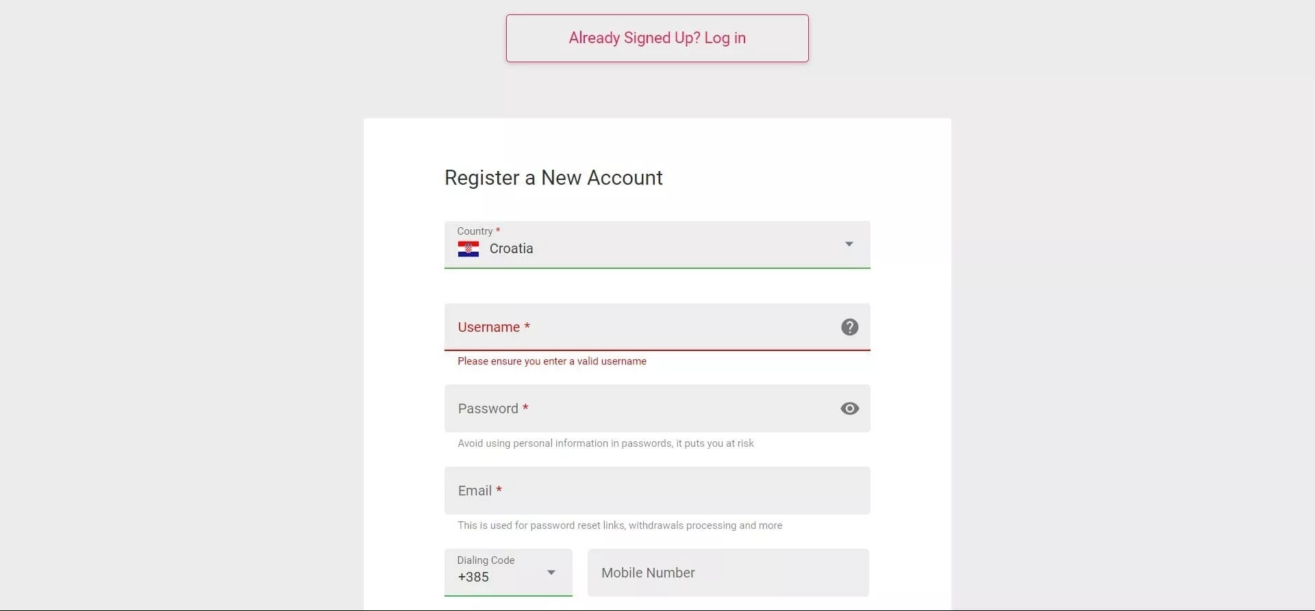
Task: Click the Croatia country name text
Action: click(511, 249)
